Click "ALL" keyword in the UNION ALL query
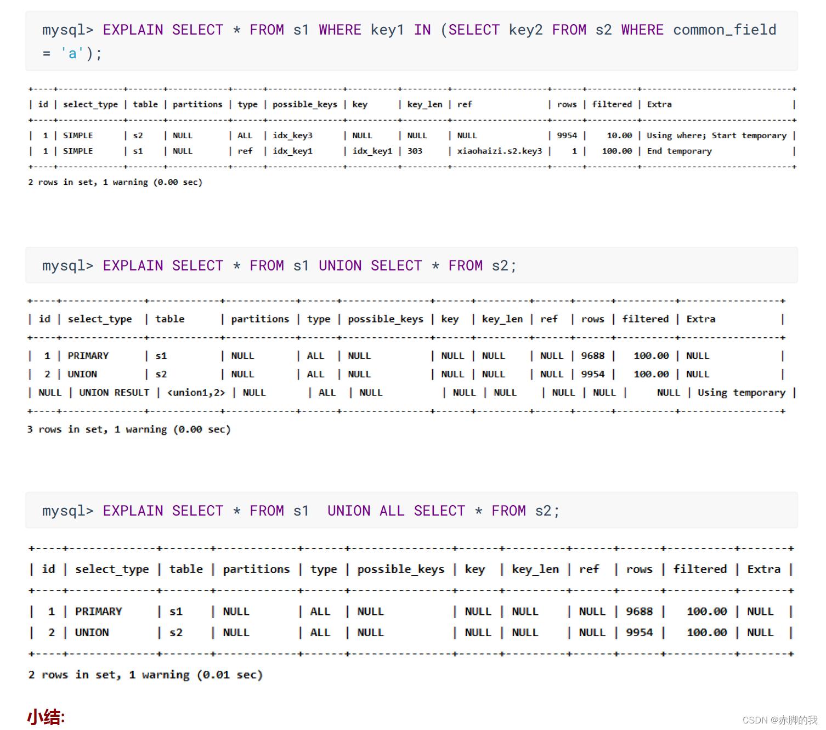Image resolution: width=826 pixels, height=730 pixels. point(392,511)
